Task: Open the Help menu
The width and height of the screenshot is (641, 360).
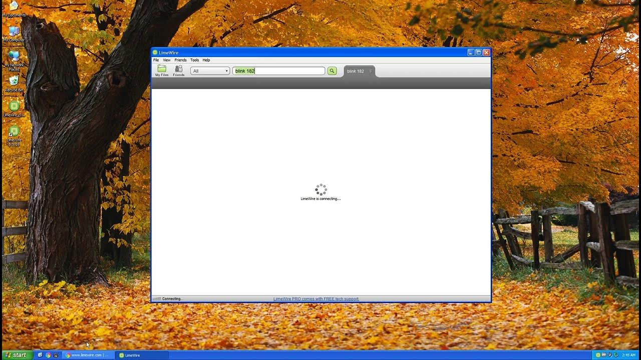Action: [206, 60]
